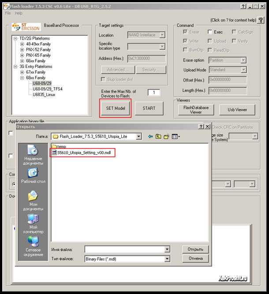Click the SET Model button
The image size is (269, 294).
click(116, 108)
